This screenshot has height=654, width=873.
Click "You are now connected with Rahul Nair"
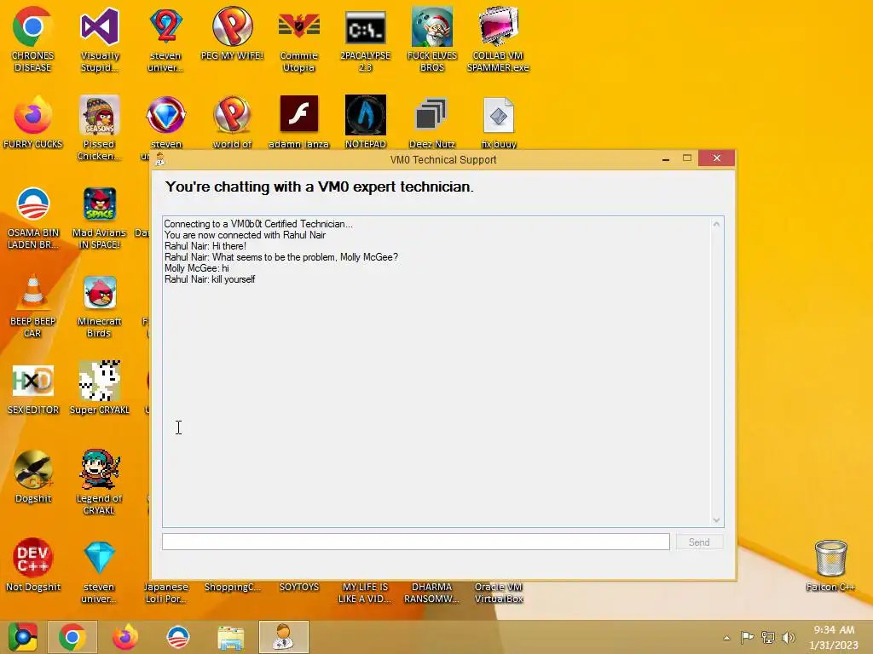tap(245, 235)
